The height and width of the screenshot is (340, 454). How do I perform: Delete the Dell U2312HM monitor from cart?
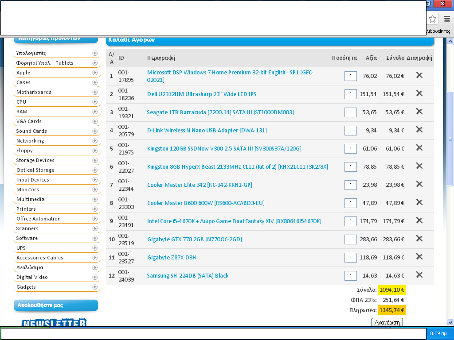pyautogui.click(x=419, y=93)
